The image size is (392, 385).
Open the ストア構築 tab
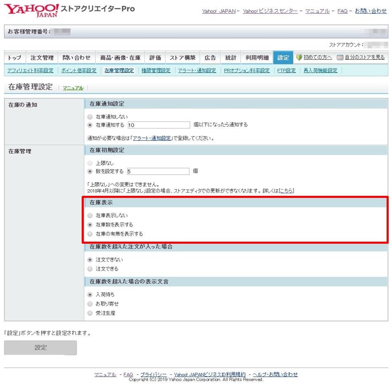[x=182, y=57]
